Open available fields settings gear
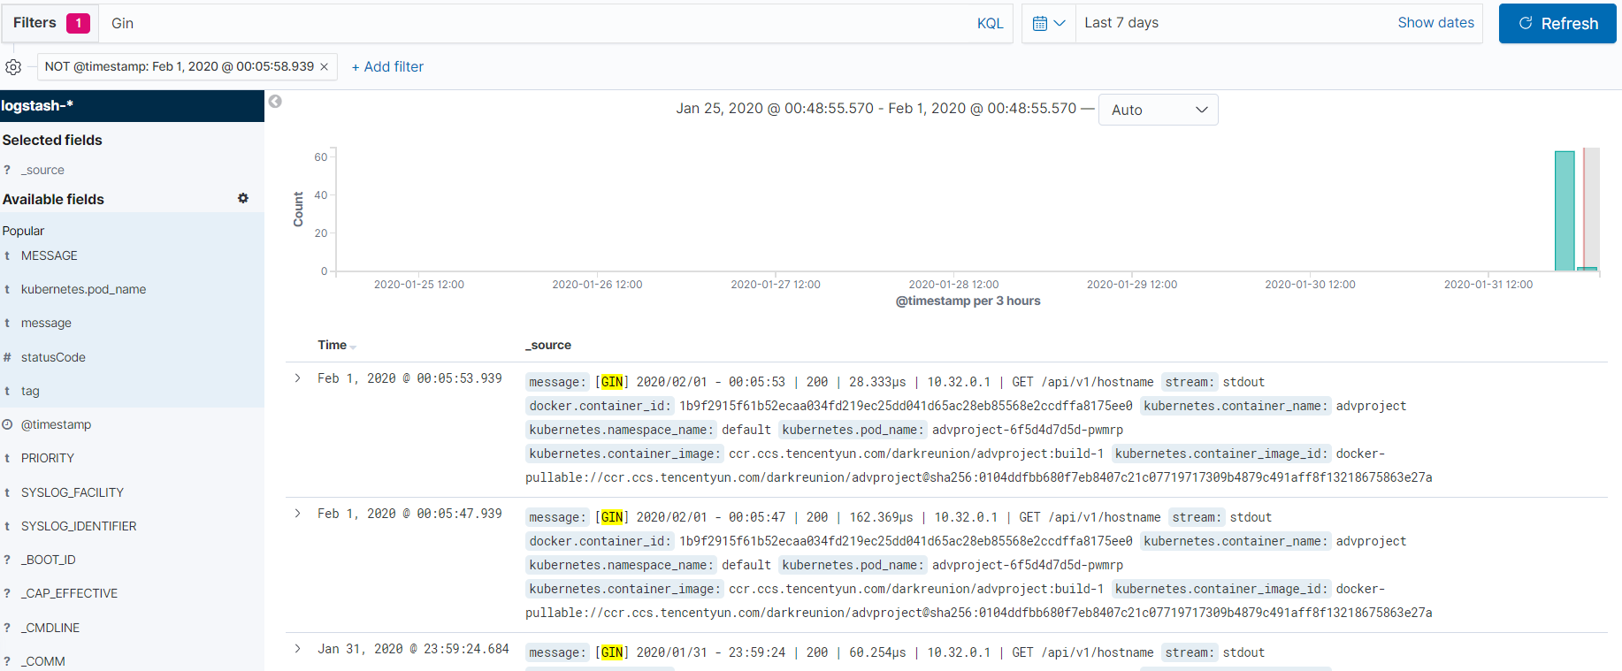 243,199
